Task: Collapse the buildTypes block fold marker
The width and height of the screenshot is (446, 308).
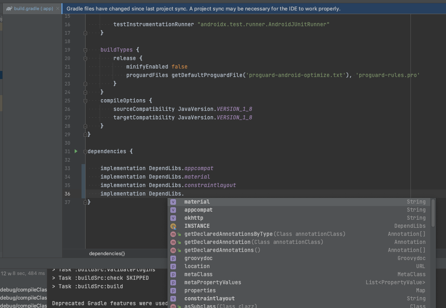Action: (x=85, y=50)
